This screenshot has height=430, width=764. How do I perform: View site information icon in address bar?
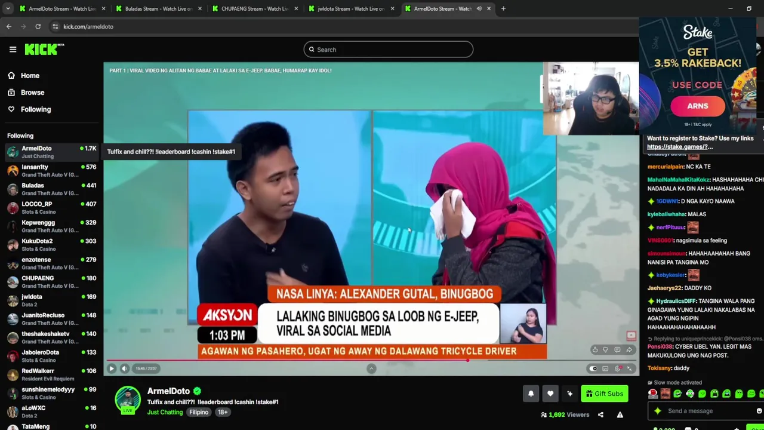(x=55, y=26)
